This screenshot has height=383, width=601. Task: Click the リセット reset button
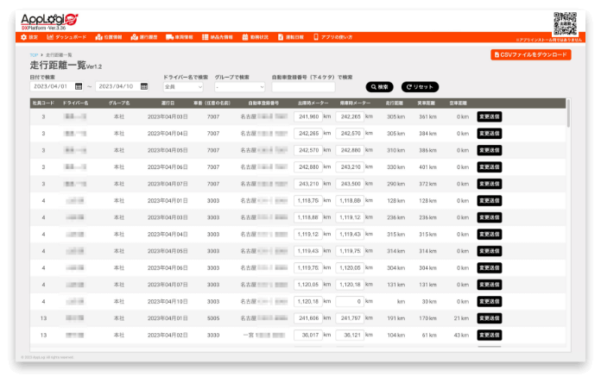[x=420, y=87]
